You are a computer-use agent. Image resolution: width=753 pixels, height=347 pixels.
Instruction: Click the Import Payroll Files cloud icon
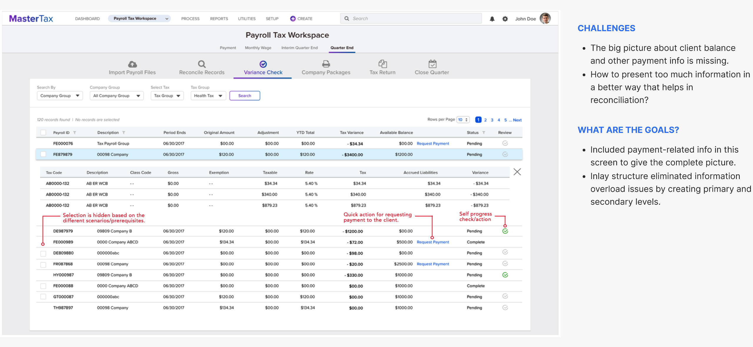pos(132,64)
